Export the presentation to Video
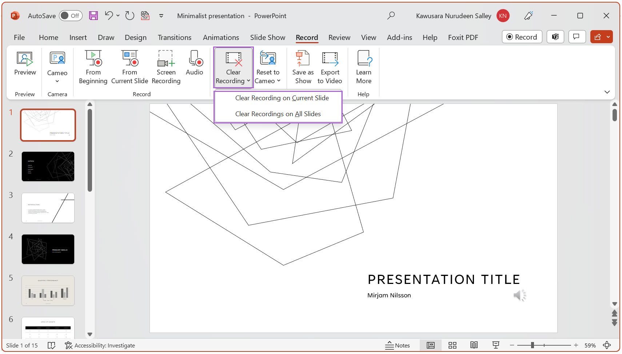This screenshot has width=622, height=354. click(330, 67)
